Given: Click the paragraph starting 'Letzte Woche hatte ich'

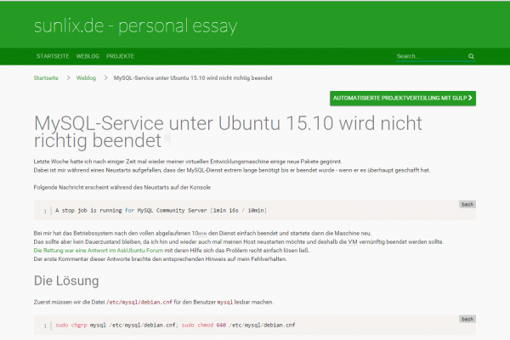Looking at the screenshot, I should pyautogui.click(x=231, y=166).
